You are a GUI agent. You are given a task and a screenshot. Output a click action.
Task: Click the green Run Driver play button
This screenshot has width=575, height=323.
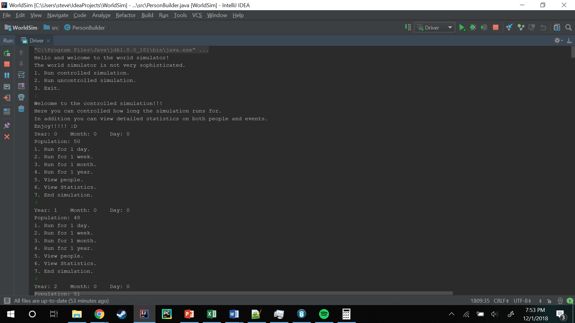(462, 28)
